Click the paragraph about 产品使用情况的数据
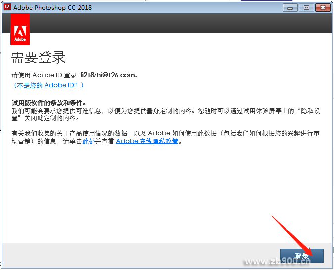334x270 pixels. 163,134
